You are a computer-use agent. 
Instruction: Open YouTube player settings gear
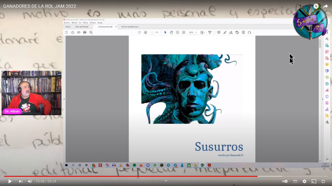tap(304, 181)
